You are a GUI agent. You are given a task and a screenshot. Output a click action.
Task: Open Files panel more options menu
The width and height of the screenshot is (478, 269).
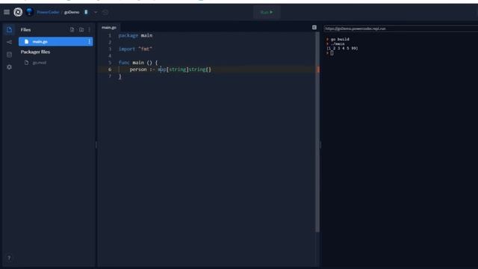89,30
